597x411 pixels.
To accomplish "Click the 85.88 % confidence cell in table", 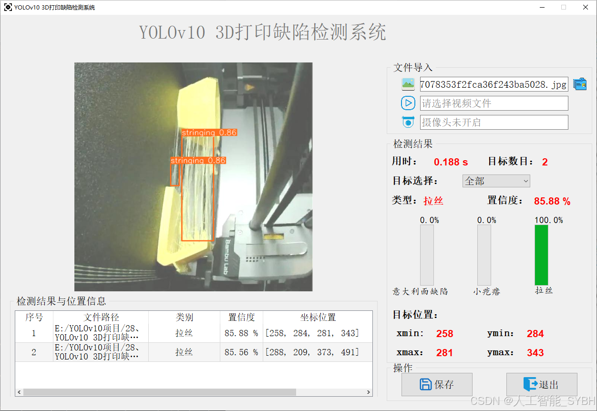I will coord(241,333).
